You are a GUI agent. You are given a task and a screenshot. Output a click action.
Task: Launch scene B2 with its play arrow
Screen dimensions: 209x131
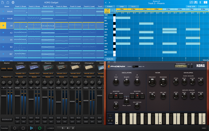pos(3,47)
